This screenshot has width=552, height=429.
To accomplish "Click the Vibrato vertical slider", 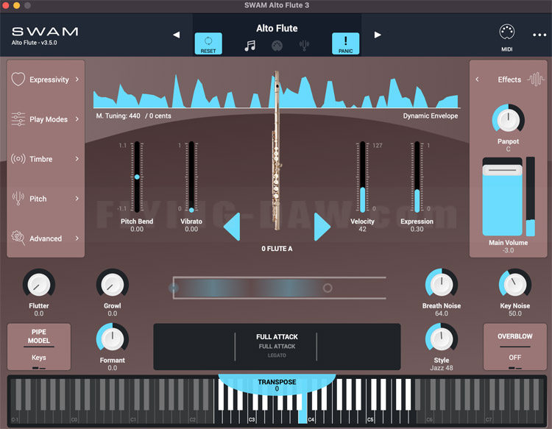I will tap(191, 177).
